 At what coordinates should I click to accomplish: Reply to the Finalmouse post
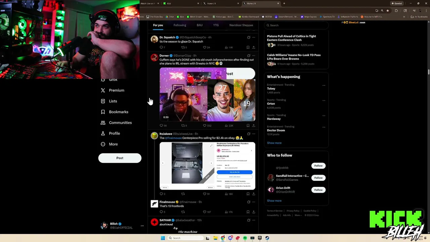click(162, 212)
